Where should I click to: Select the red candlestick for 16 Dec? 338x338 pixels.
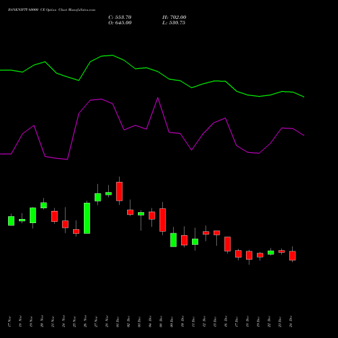[228, 244]
